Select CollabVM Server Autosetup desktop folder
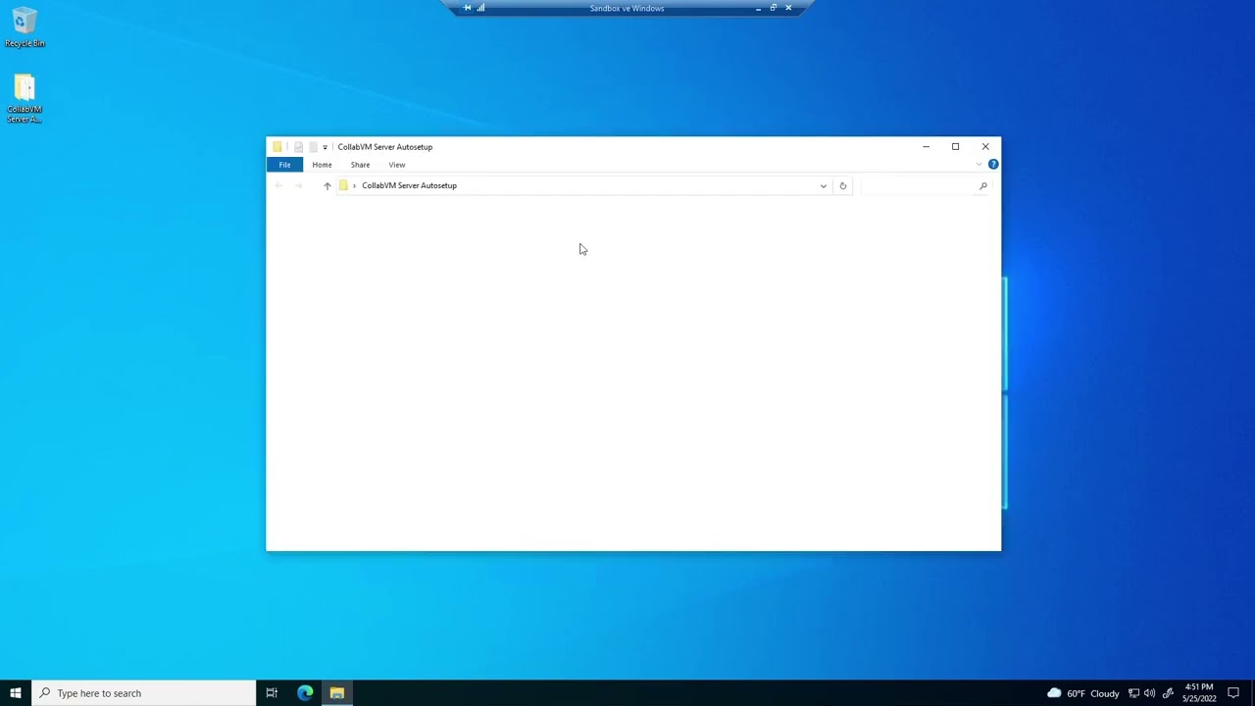The image size is (1255, 706). (x=25, y=99)
